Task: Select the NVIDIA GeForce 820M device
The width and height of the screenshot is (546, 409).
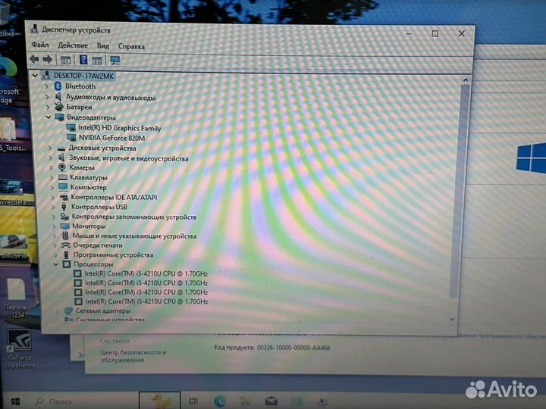Action: (x=111, y=138)
